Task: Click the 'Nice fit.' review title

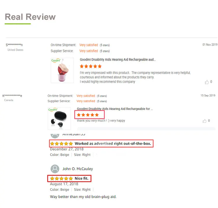Action: 82,178
